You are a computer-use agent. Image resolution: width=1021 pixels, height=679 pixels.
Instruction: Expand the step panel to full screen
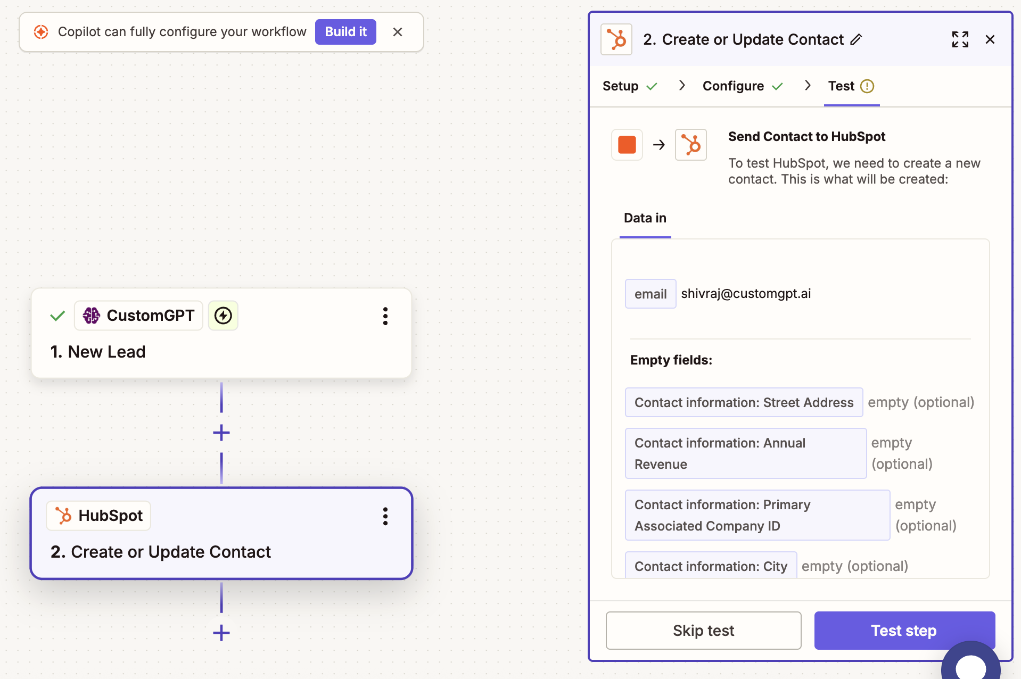point(960,39)
